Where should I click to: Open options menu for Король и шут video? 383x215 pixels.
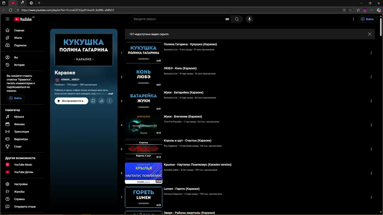pyautogui.click(x=371, y=149)
